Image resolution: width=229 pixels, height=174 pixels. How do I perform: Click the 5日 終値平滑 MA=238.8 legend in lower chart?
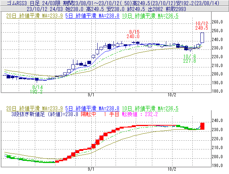coord(92,108)
